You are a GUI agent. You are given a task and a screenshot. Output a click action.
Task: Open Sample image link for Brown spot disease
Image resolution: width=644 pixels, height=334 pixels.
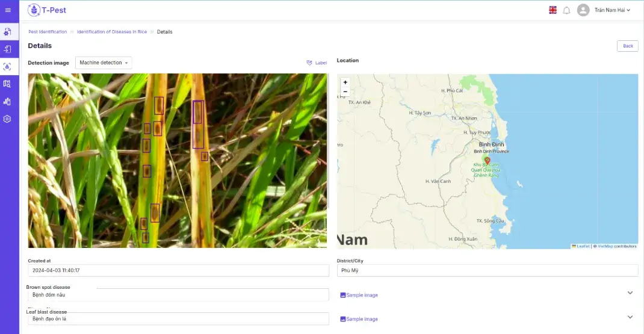[x=362, y=295]
